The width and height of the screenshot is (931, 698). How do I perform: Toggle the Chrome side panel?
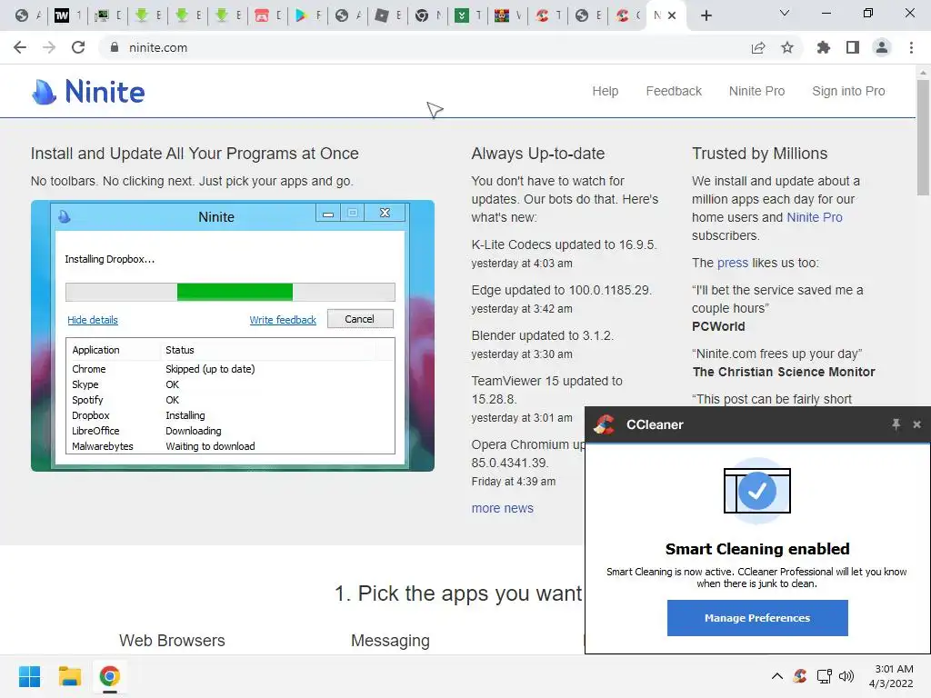(x=853, y=47)
